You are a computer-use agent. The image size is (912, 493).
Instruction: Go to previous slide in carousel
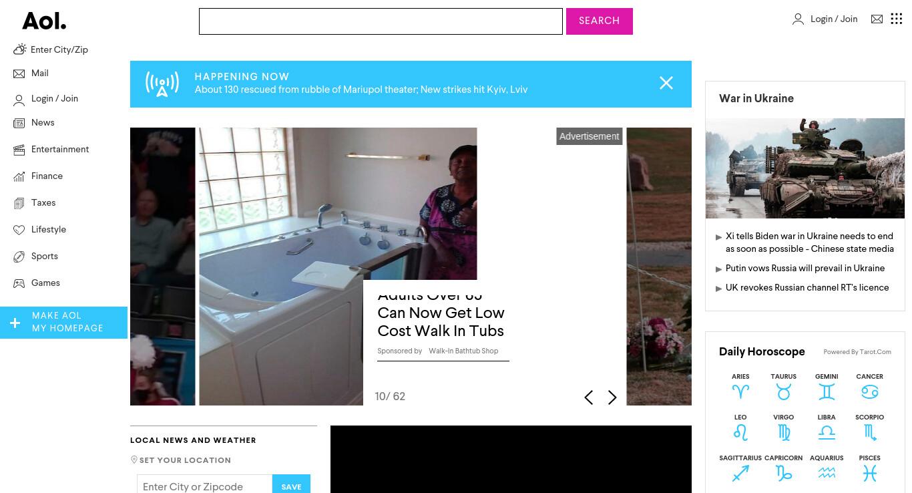(588, 397)
